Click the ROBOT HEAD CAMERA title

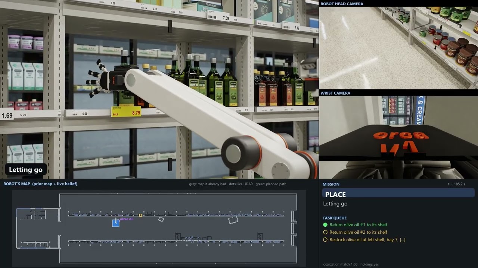point(342,4)
